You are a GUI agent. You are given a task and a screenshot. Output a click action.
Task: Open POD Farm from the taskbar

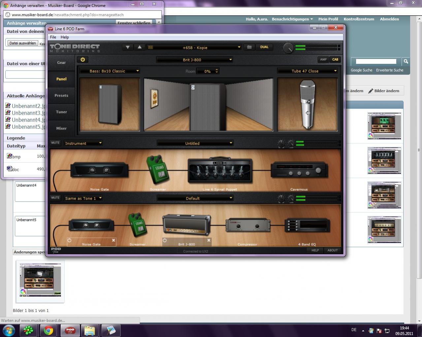70,330
